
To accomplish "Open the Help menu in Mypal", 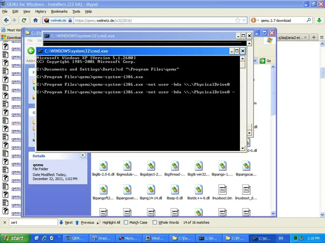I will pyautogui.click(x=89, y=11).
